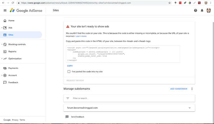Image resolution: width=214 pixels, height=124 pixels.
Task: Expand the Account menu arrow
Action: coord(2,75)
